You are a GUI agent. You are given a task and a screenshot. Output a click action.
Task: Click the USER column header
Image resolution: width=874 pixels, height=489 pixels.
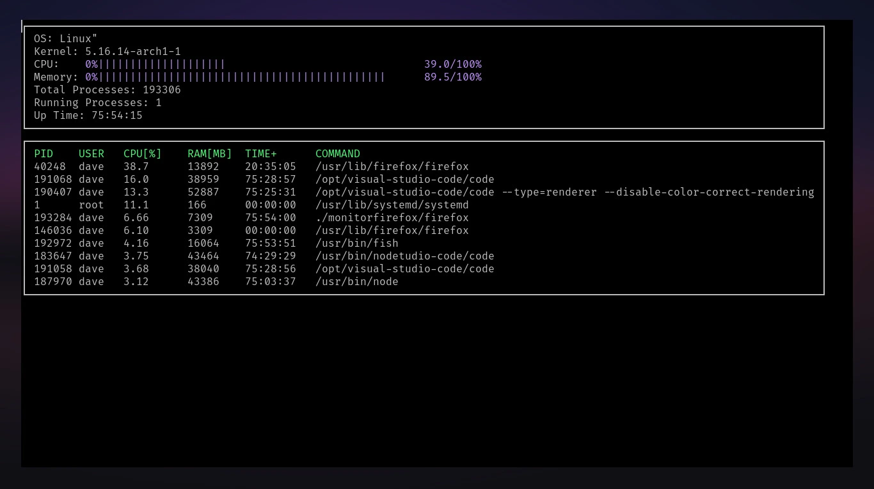click(x=91, y=154)
